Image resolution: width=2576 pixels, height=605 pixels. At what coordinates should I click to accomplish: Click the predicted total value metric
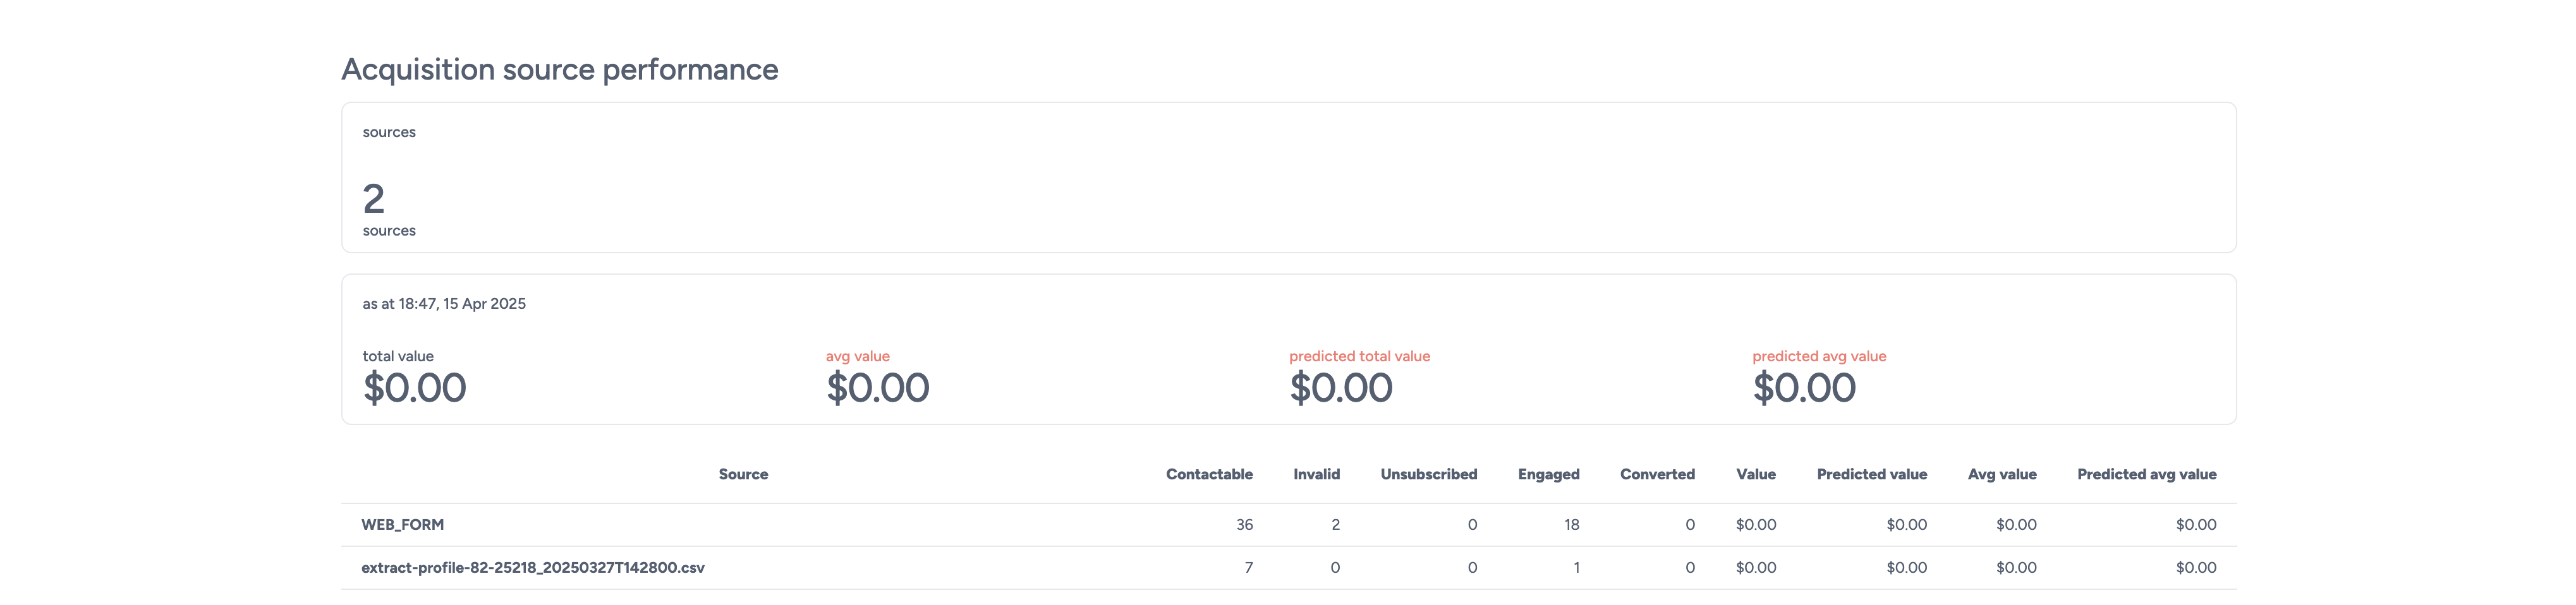(x=1341, y=387)
